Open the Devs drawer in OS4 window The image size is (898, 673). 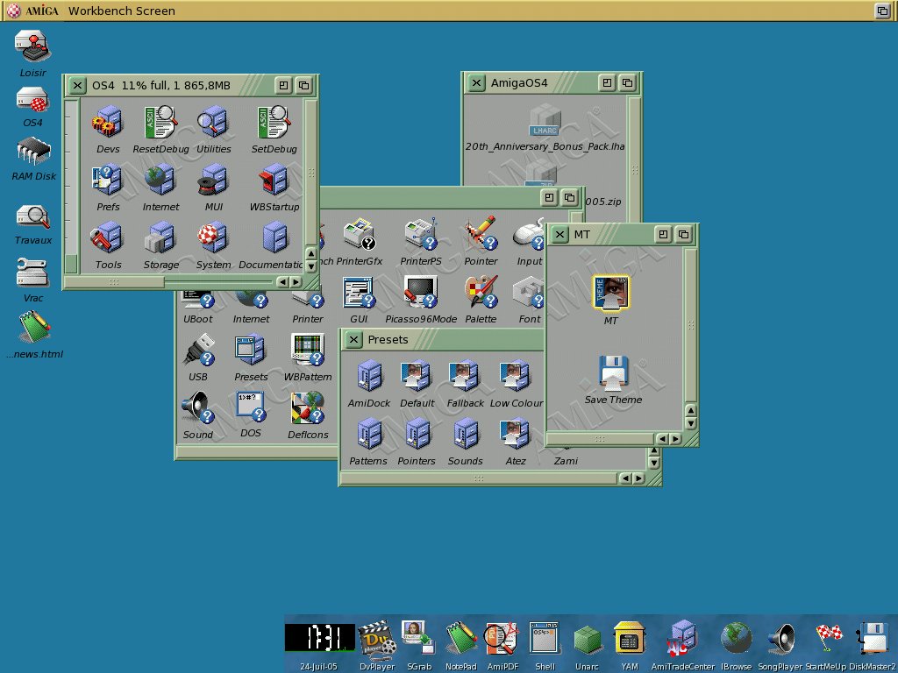click(107, 122)
